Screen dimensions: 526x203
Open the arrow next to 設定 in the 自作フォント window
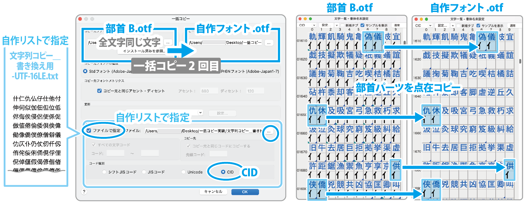[453, 26]
